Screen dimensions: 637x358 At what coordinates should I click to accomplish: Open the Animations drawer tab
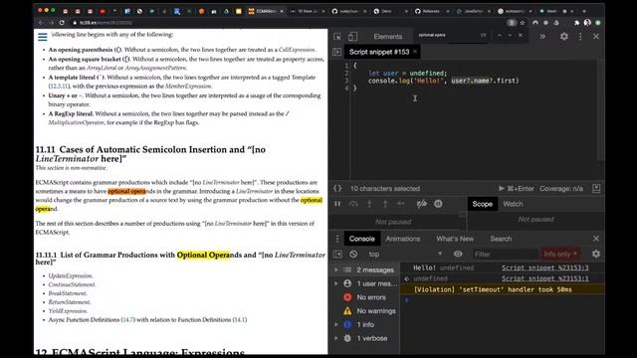coord(402,239)
